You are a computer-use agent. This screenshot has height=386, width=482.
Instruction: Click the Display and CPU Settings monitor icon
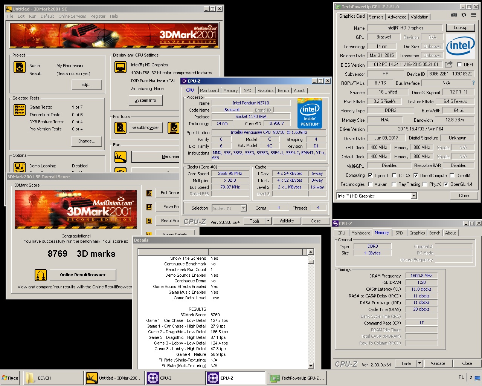(x=120, y=67)
